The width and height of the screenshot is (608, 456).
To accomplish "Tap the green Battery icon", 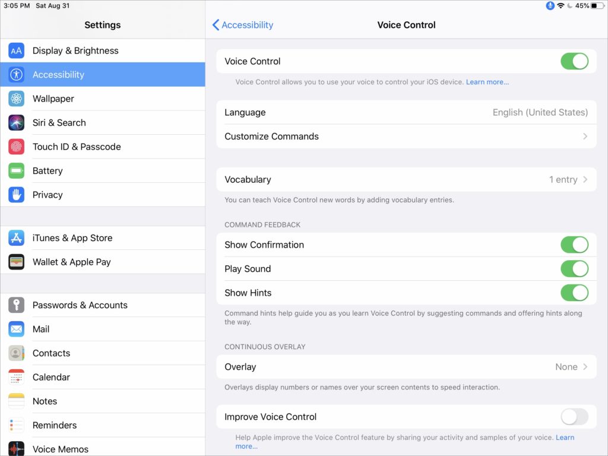I will pyautogui.click(x=16, y=171).
